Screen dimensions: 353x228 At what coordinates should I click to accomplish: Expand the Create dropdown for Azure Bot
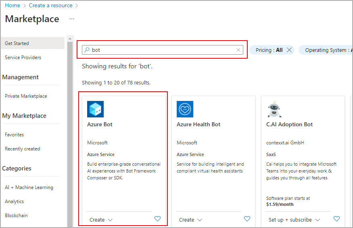[x=101, y=220]
